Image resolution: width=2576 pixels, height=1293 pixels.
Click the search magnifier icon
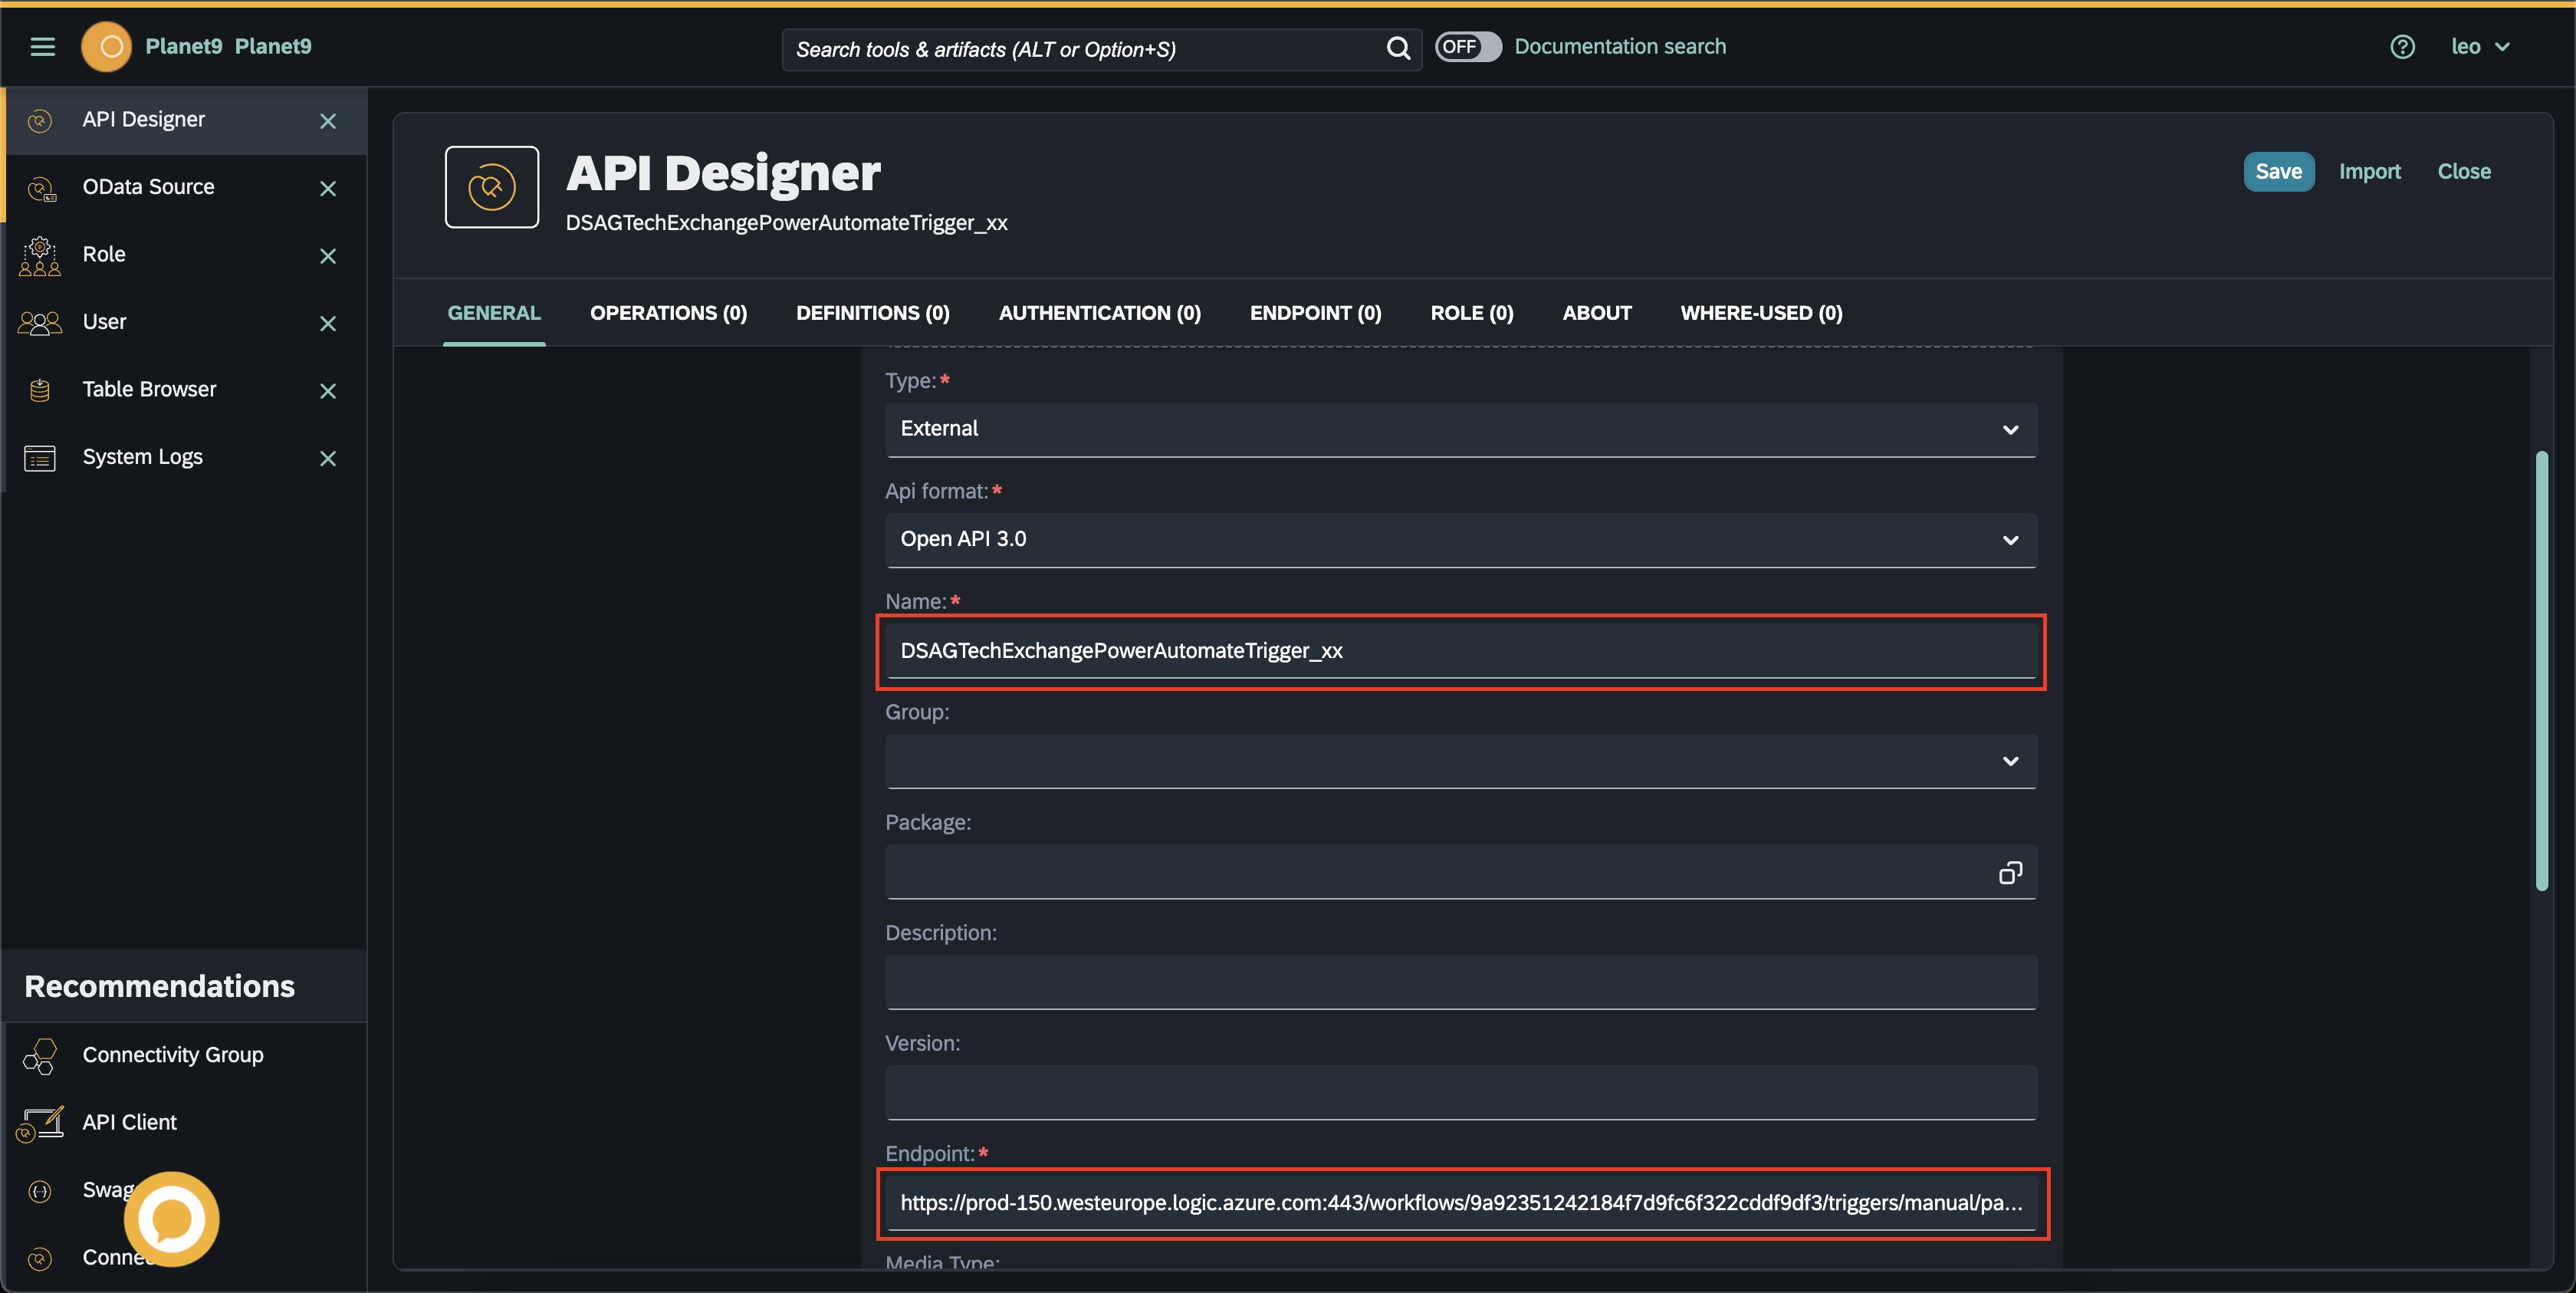[1397, 48]
